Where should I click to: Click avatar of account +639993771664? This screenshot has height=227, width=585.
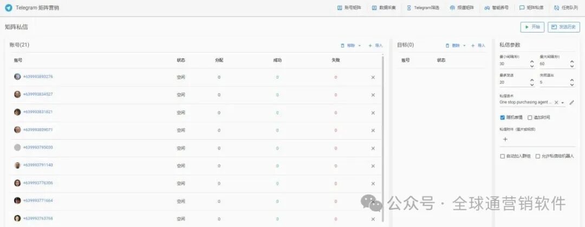tap(17, 200)
